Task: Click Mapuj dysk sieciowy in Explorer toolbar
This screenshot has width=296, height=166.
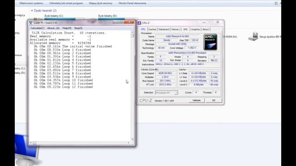Action: coord(101,3)
